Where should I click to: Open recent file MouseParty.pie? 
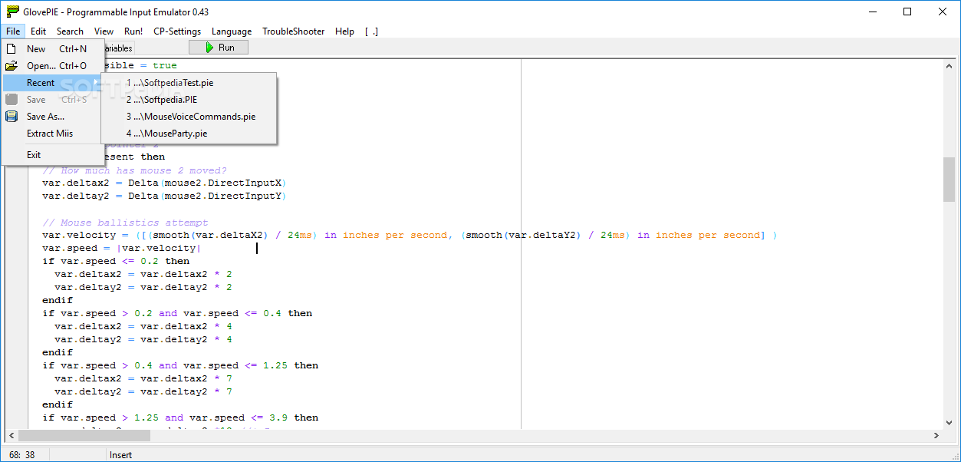tap(189, 134)
